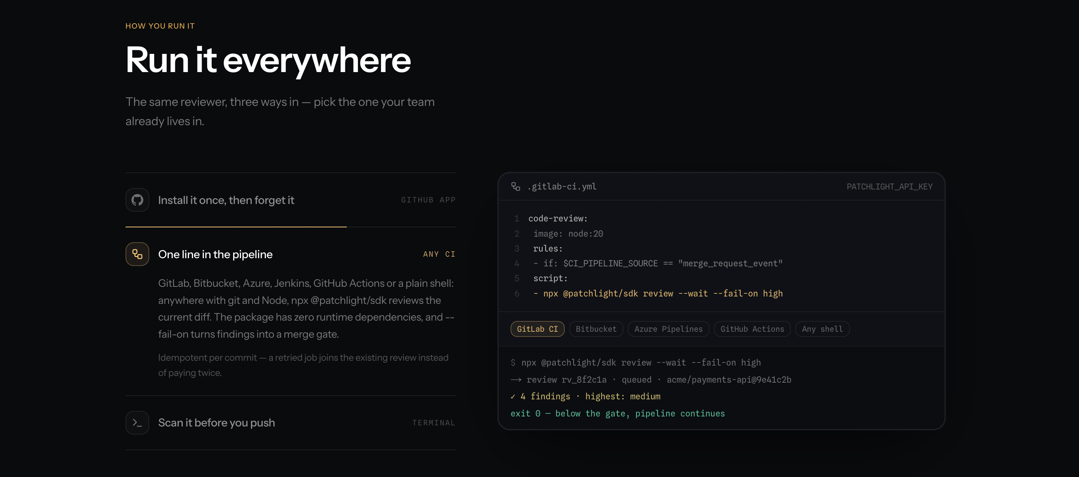Image resolution: width=1079 pixels, height=477 pixels.
Task: Click the PATCHLIGHT_API_KEY label
Action: 890,186
